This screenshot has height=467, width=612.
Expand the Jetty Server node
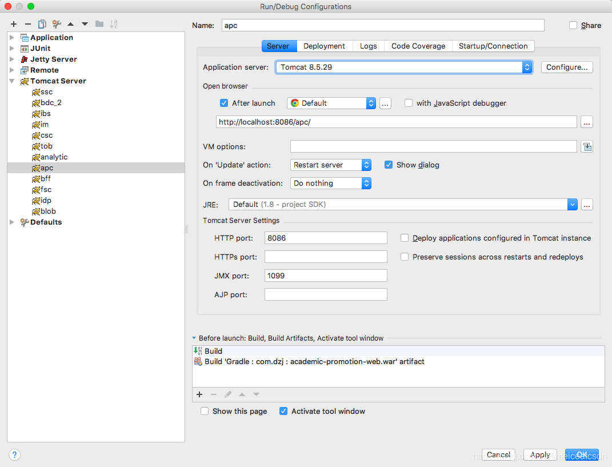coord(12,59)
